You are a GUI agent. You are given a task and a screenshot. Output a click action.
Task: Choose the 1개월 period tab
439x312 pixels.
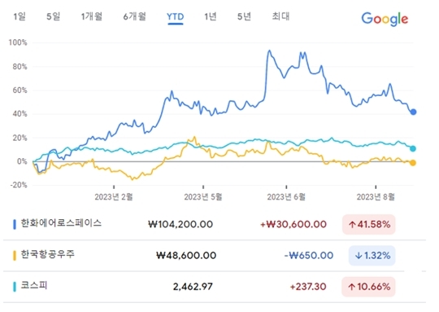click(92, 16)
